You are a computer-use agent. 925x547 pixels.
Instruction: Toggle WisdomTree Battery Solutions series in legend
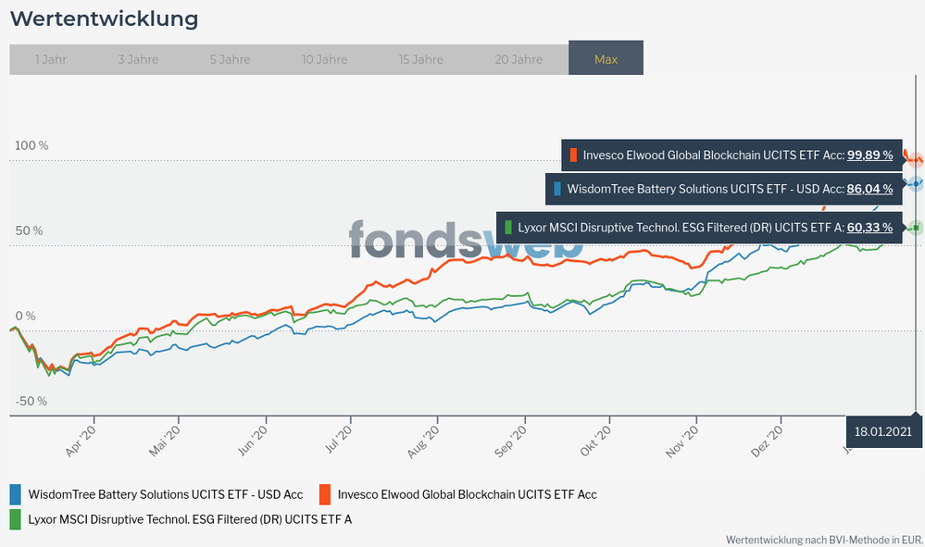tap(166, 494)
